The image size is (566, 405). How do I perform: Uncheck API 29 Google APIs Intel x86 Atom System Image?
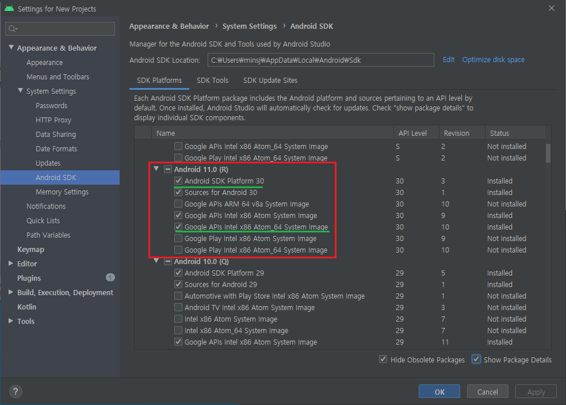coord(178,342)
